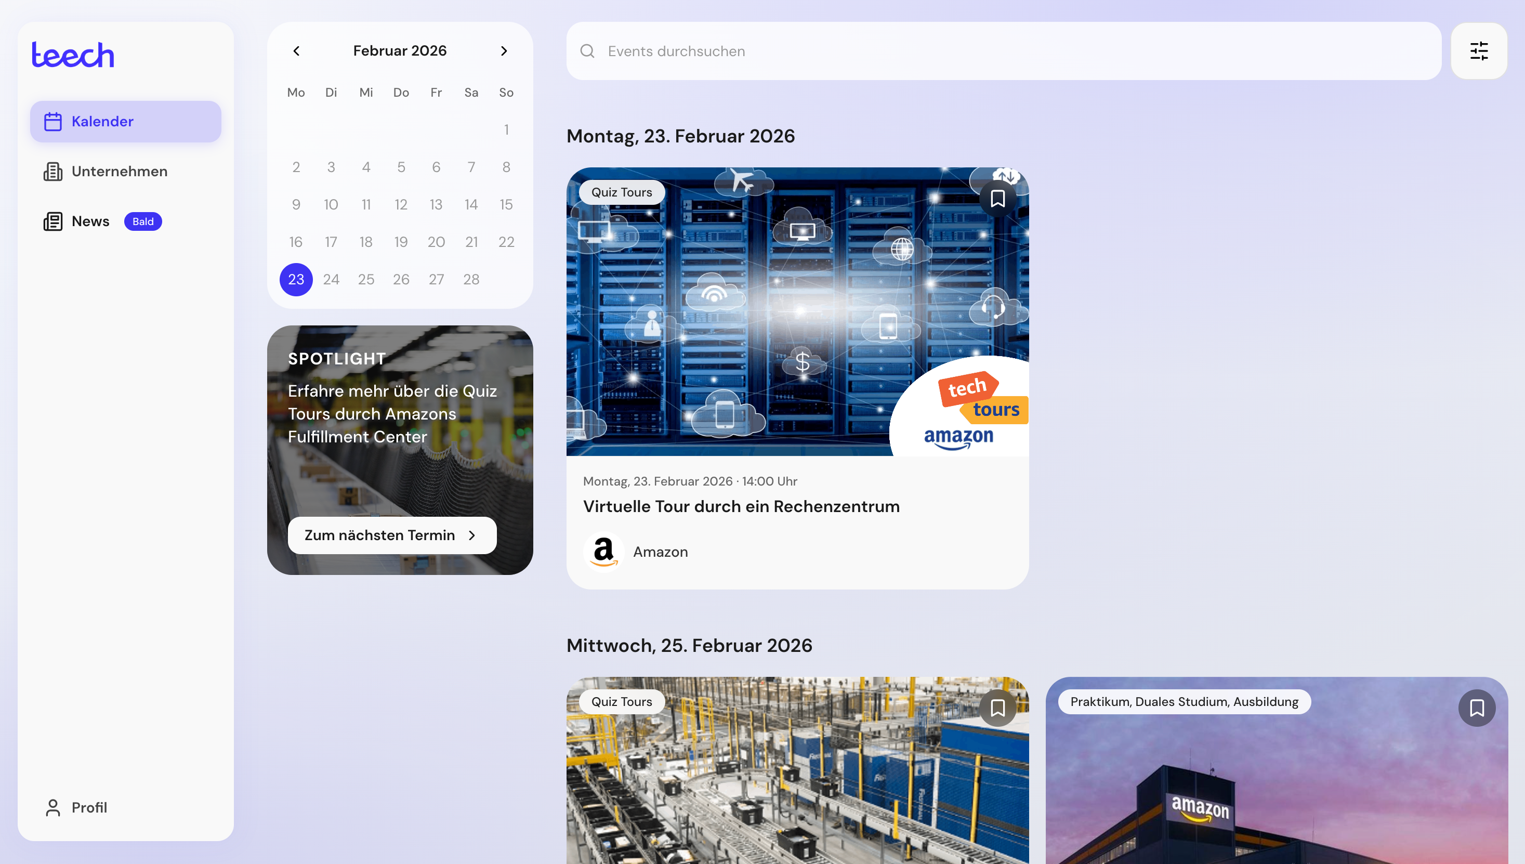Image resolution: width=1525 pixels, height=864 pixels.
Task: Open the Unternehmen menu item
Action: click(x=119, y=172)
